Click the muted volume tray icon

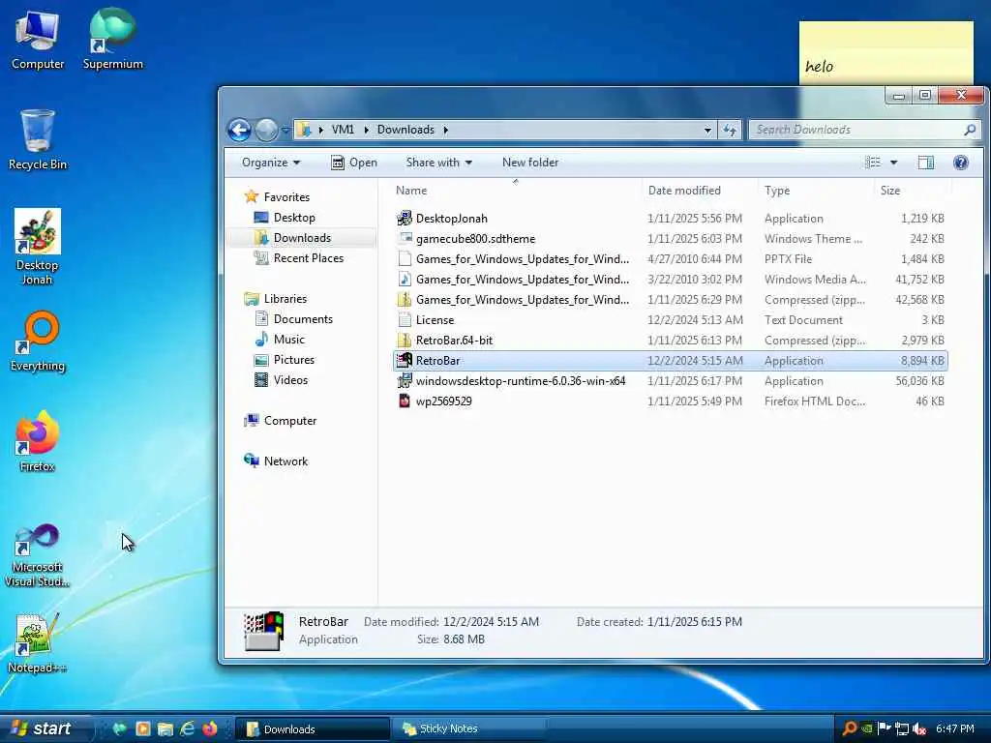(919, 728)
